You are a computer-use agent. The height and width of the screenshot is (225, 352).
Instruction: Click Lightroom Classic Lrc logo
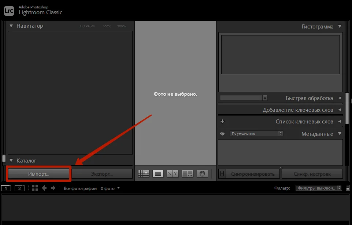(x=9, y=11)
